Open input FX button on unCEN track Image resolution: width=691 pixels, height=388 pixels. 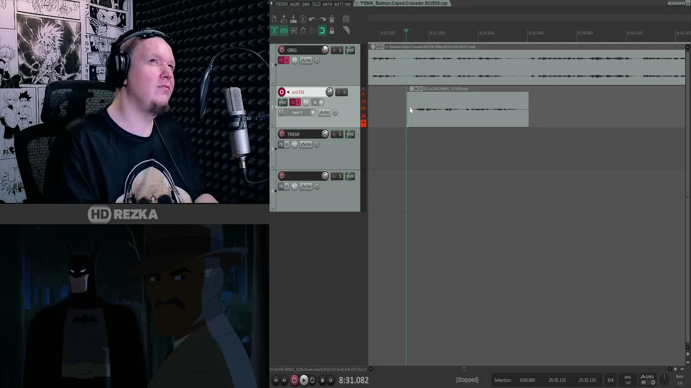pos(281,113)
